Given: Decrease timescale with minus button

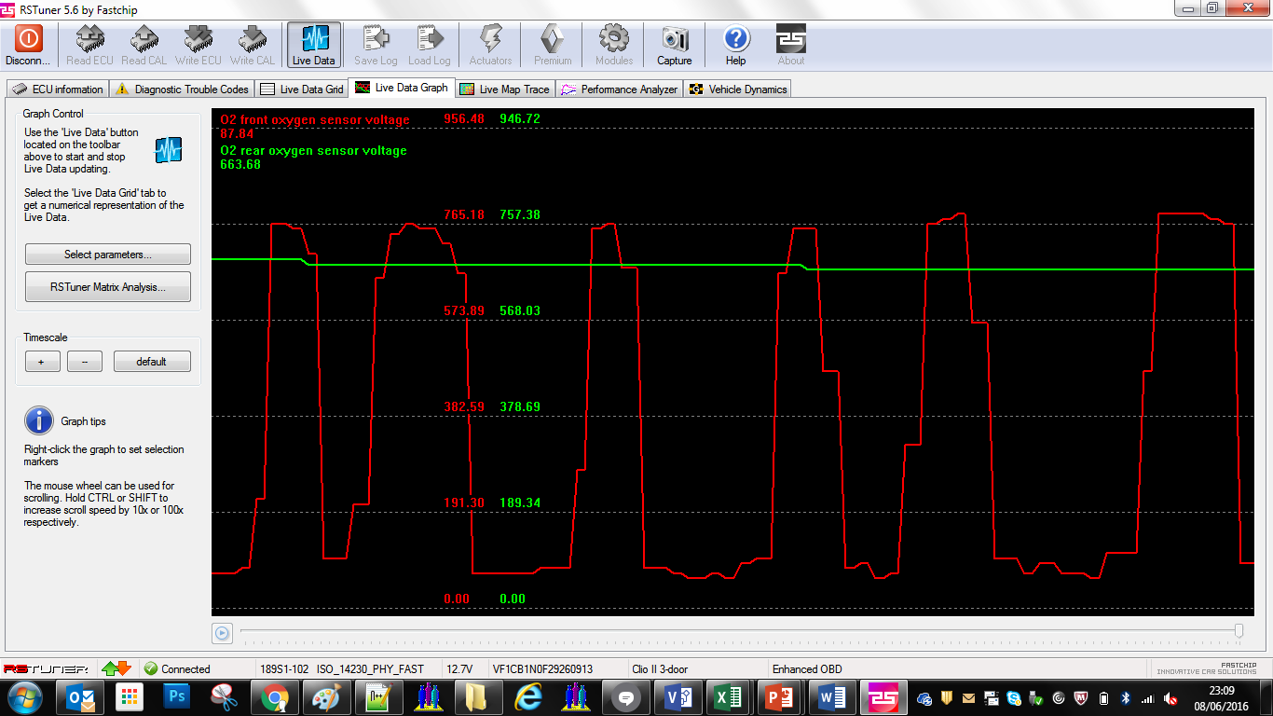Looking at the screenshot, I should (85, 362).
